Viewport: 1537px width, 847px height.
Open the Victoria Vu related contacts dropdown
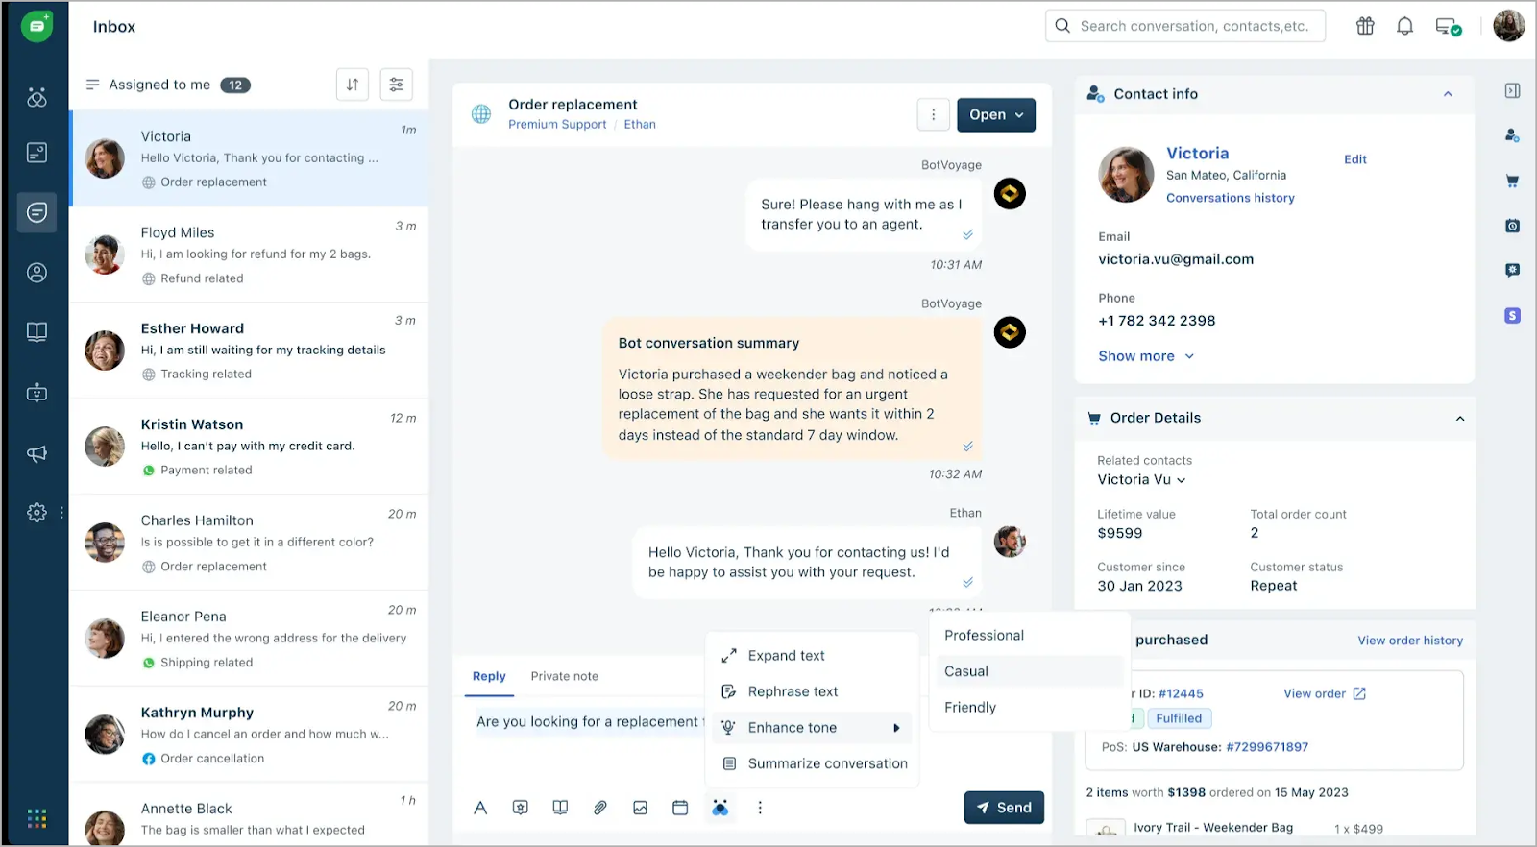1142,479
